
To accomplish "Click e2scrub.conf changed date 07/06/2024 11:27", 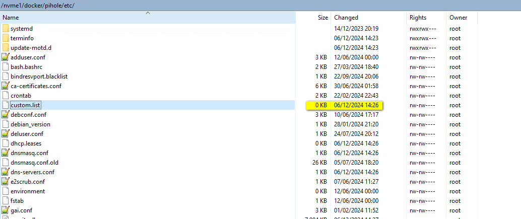I will [356, 182].
